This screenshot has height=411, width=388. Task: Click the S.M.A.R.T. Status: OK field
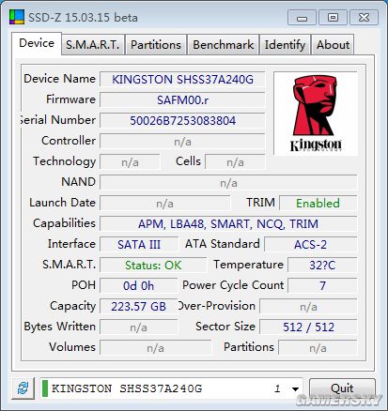[x=153, y=265]
